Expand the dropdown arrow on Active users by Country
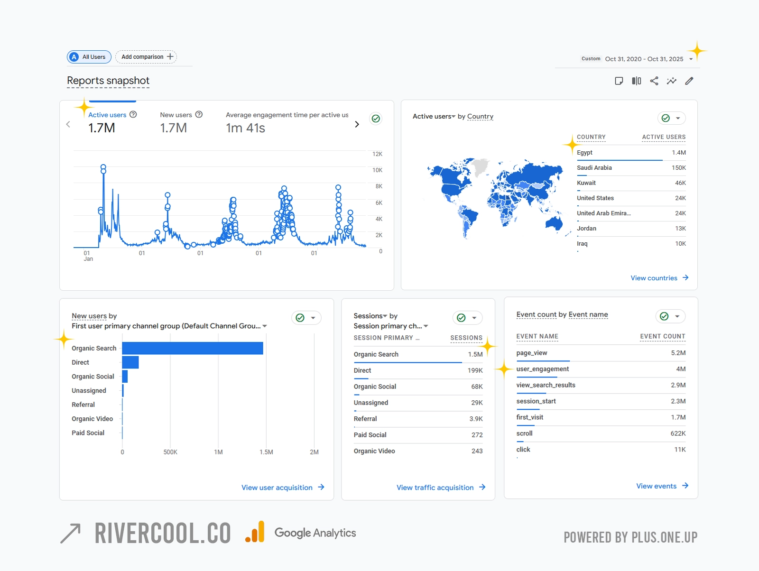This screenshot has width=759, height=571. click(678, 118)
